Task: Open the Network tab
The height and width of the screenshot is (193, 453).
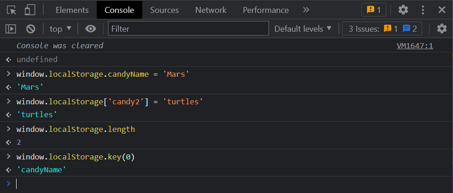Action: [x=210, y=10]
